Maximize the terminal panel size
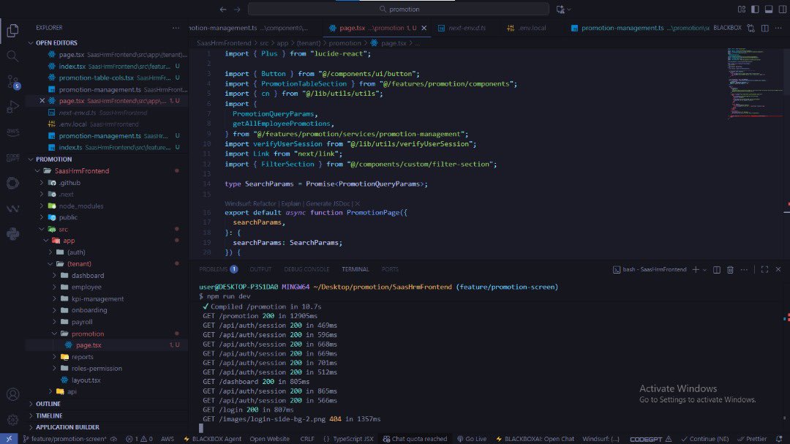The width and height of the screenshot is (790, 444). click(764, 270)
